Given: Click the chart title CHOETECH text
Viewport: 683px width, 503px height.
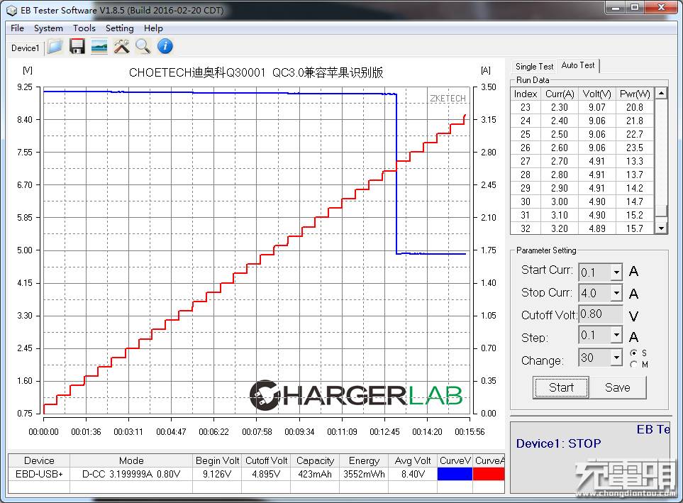Looking at the screenshot, I should pyautogui.click(x=256, y=72).
